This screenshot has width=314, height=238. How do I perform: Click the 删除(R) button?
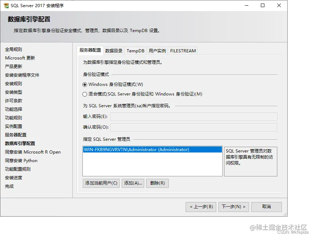(157, 183)
